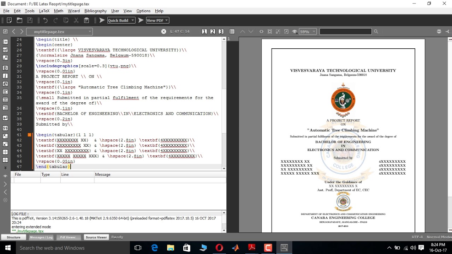The image size is (452, 254).
Task: Jump to bookmark 2
Action: 213,31
